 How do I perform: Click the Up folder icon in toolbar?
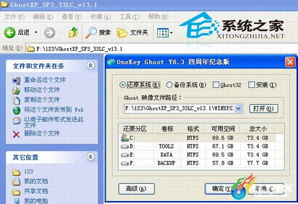[x=73, y=32]
